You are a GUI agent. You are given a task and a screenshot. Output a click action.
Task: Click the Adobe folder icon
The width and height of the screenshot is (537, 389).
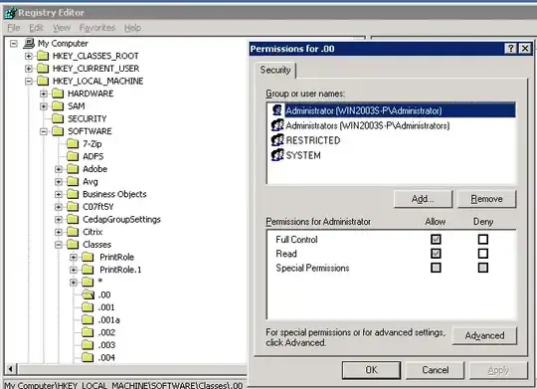coord(73,169)
